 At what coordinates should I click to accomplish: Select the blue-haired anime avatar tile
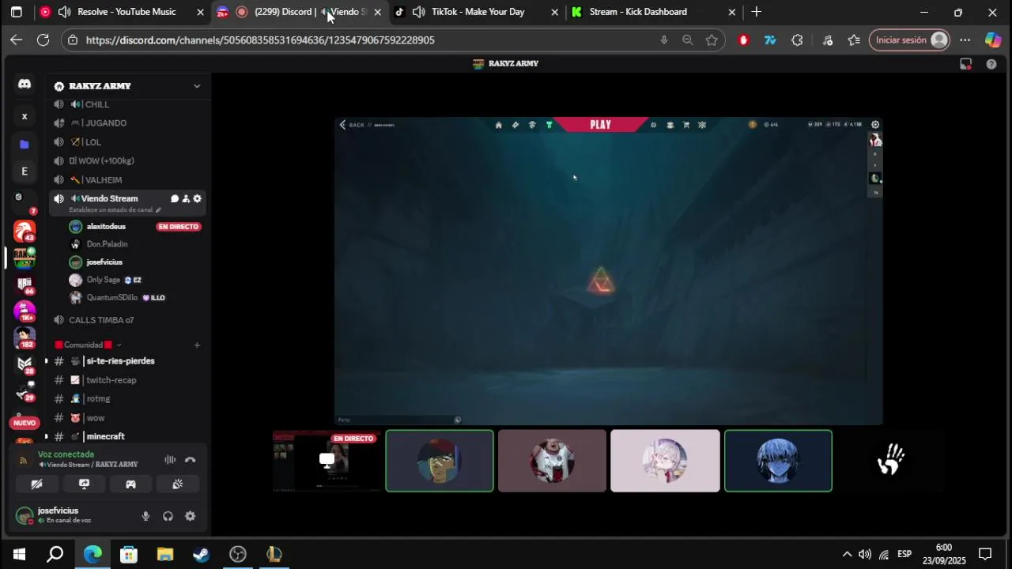pos(778,461)
